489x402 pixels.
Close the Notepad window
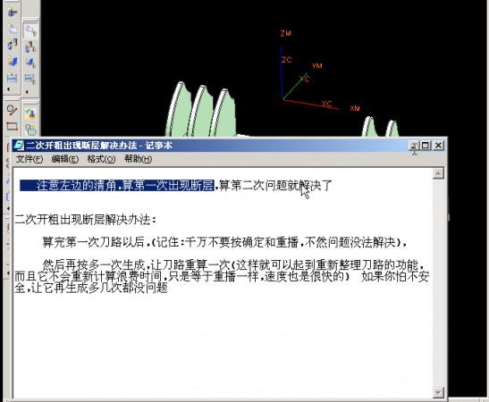click(x=438, y=146)
